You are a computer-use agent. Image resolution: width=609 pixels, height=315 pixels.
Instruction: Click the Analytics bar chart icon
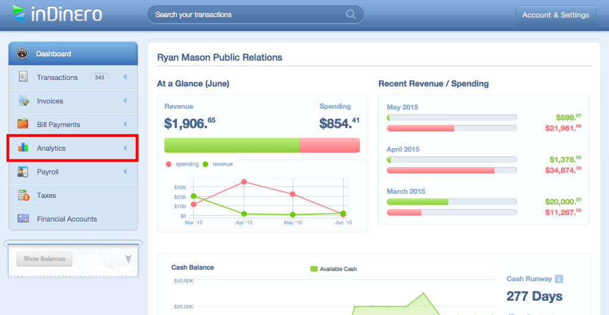click(x=23, y=147)
